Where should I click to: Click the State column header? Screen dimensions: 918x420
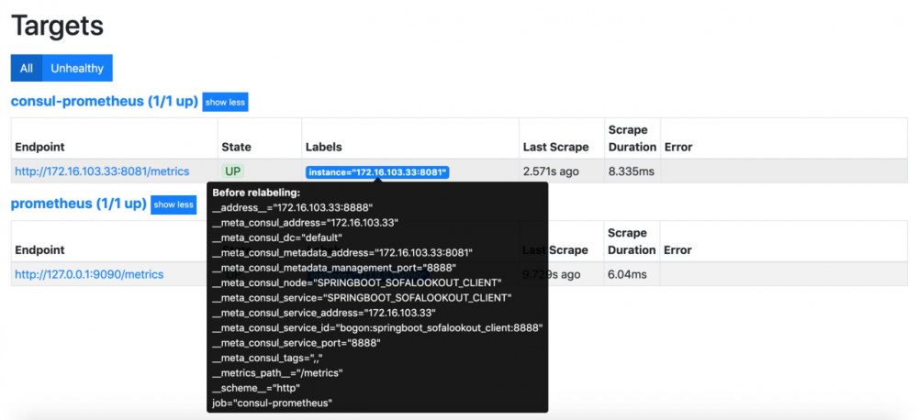point(236,147)
